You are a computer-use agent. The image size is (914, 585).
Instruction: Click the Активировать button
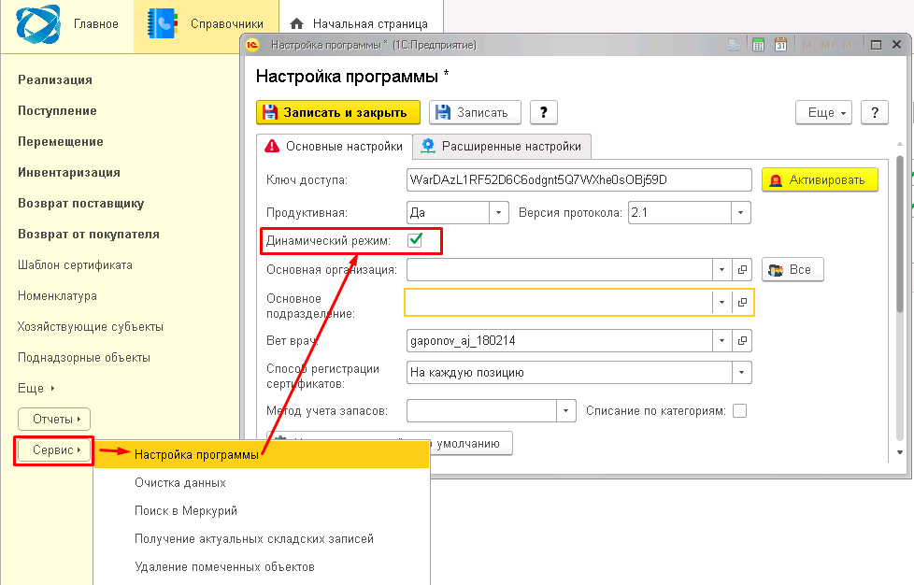tap(820, 180)
